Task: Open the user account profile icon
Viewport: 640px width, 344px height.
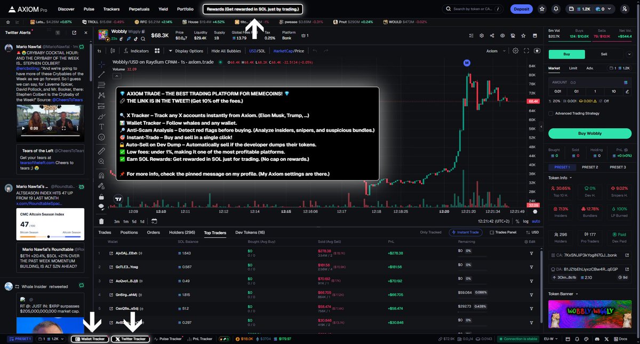Action: pos(625,9)
